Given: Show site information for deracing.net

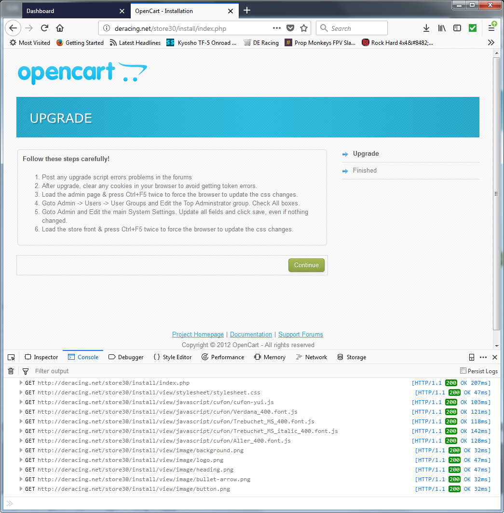Looking at the screenshot, I should coord(107,28).
